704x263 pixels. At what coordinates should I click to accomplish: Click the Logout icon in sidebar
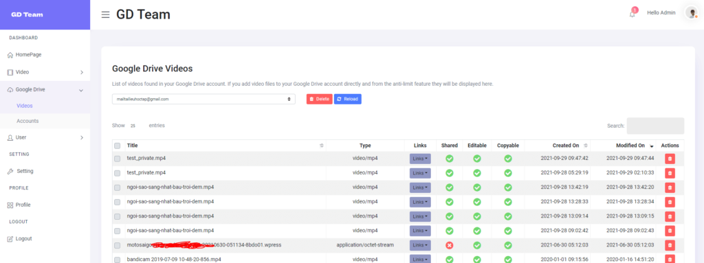(10, 239)
